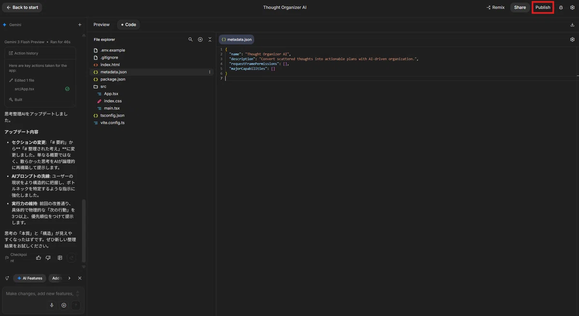
Task: Open the diff view icon beside thumbs down
Action: pos(60,258)
